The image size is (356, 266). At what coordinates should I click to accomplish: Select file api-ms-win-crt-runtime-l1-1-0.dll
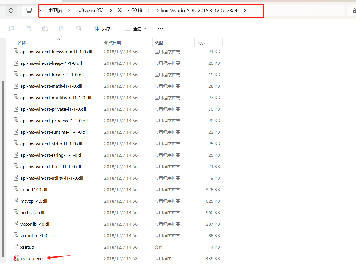point(54,132)
